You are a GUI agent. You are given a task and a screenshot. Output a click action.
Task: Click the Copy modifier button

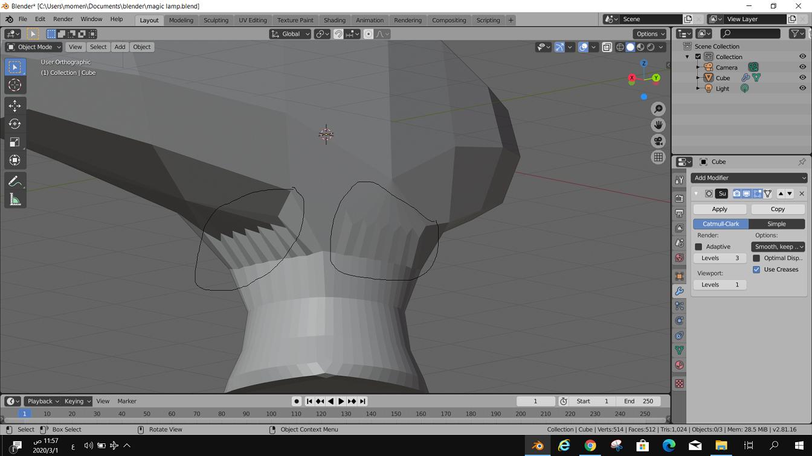coord(778,209)
